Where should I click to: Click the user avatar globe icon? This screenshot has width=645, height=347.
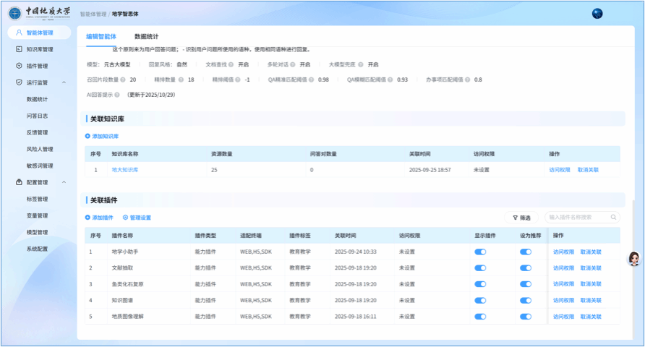[x=597, y=14]
